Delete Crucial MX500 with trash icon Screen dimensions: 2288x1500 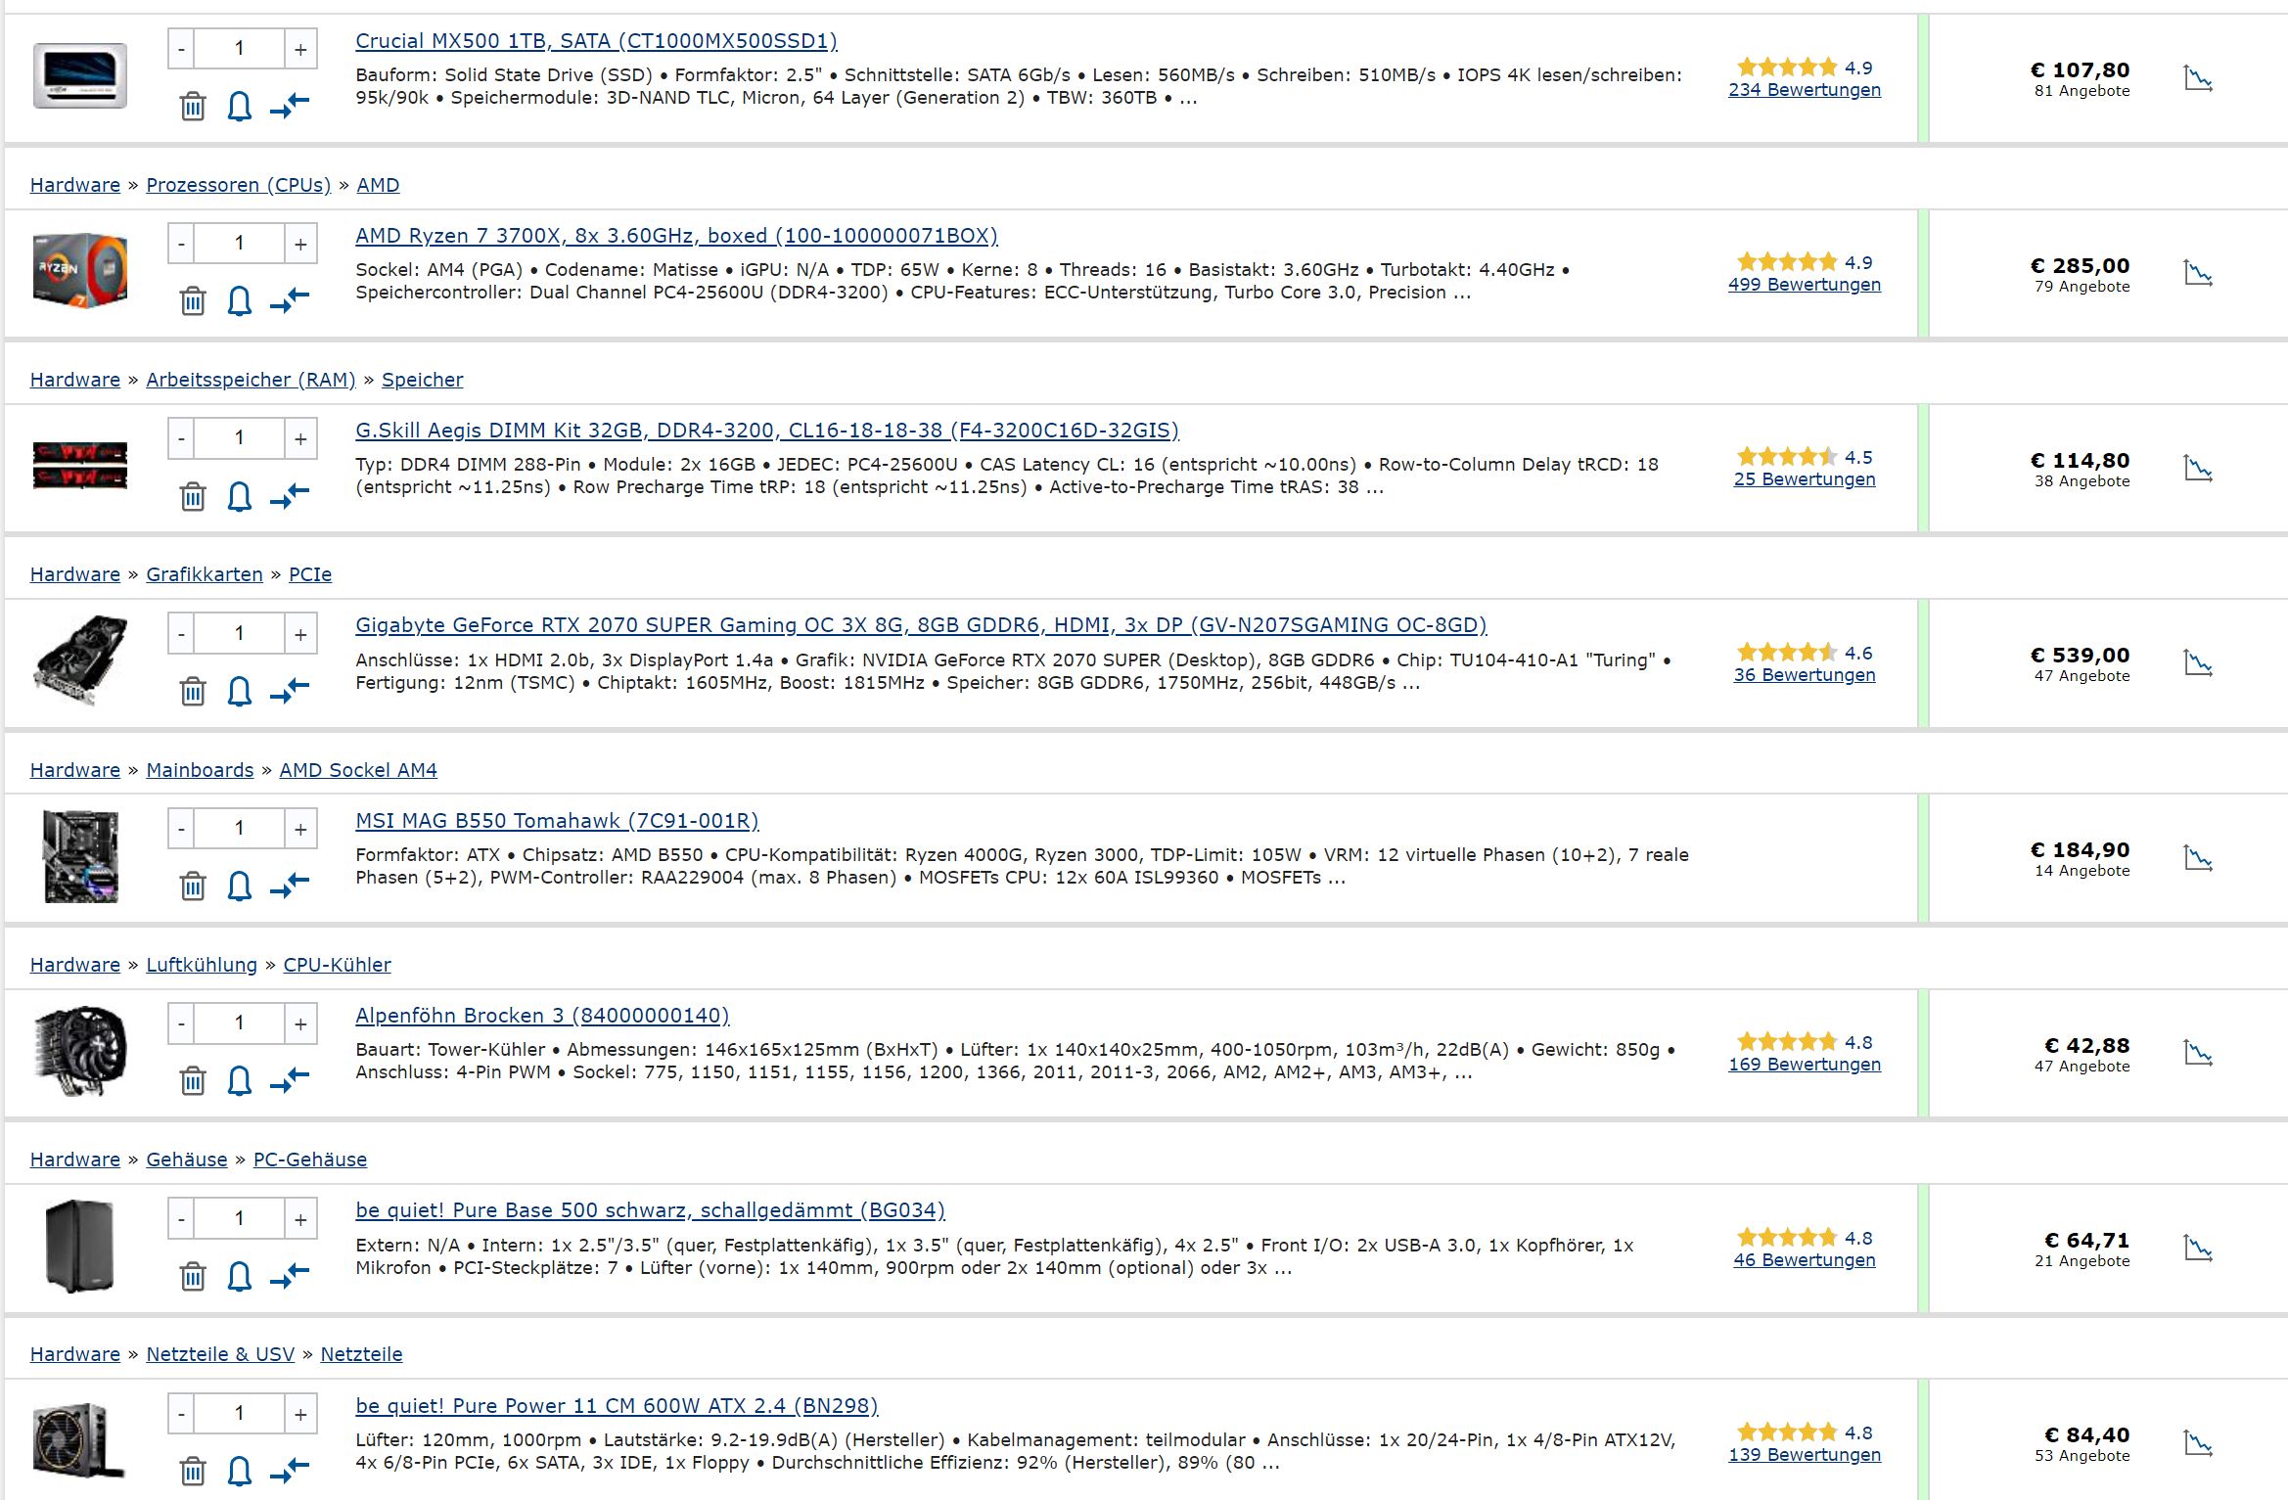click(193, 106)
